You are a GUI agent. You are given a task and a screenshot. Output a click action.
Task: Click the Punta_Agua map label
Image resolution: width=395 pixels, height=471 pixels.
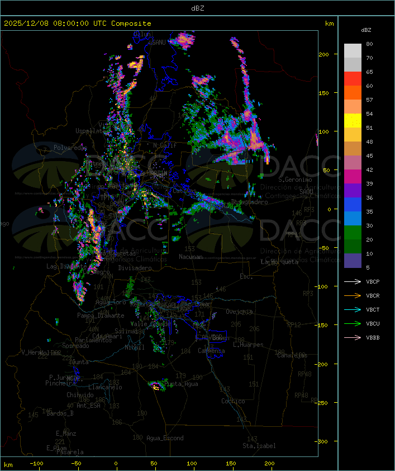coord(181,384)
